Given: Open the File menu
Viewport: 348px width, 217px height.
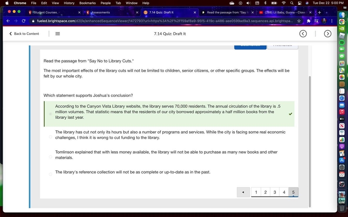Looking at the screenshot, I should point(33,3).
